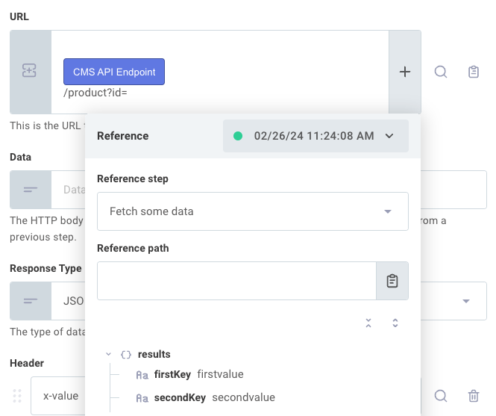
Task: Open the Reference step dropdown
Action: click(x=252, y=211)
